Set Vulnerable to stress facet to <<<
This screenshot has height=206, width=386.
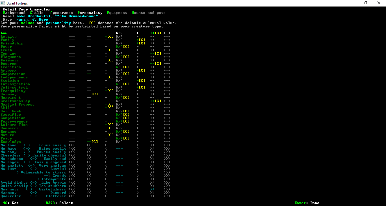pos(72,172)
